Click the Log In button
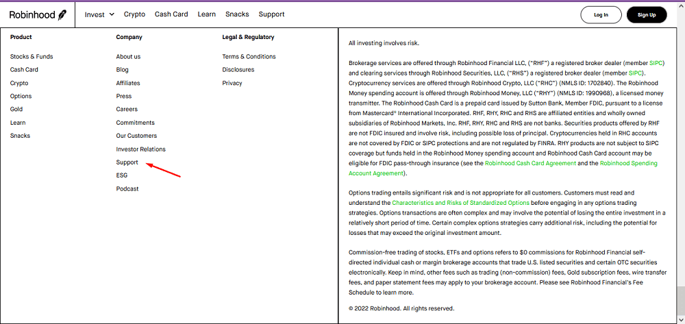Viewport: 685px width, 324px height. tap(601, 15)
